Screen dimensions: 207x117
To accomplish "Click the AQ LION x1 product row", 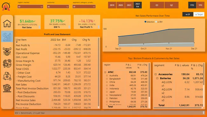I will click(167, 84).
